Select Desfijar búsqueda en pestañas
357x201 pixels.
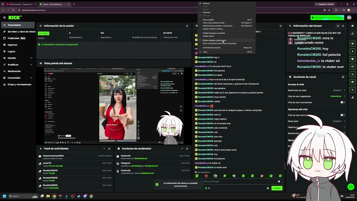coord(226,33)
